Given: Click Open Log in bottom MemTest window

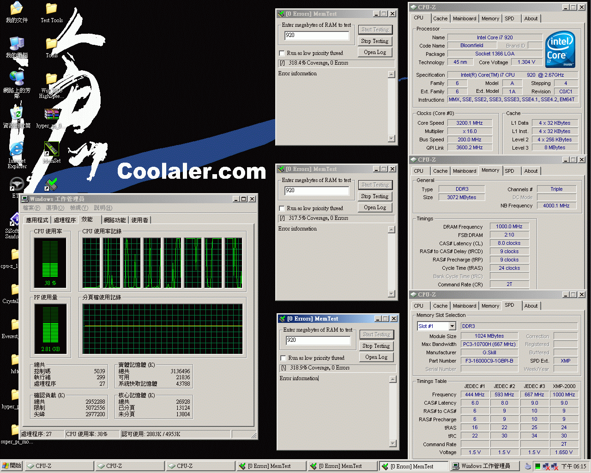Looking at the screenshot, I should pos(376,357).
